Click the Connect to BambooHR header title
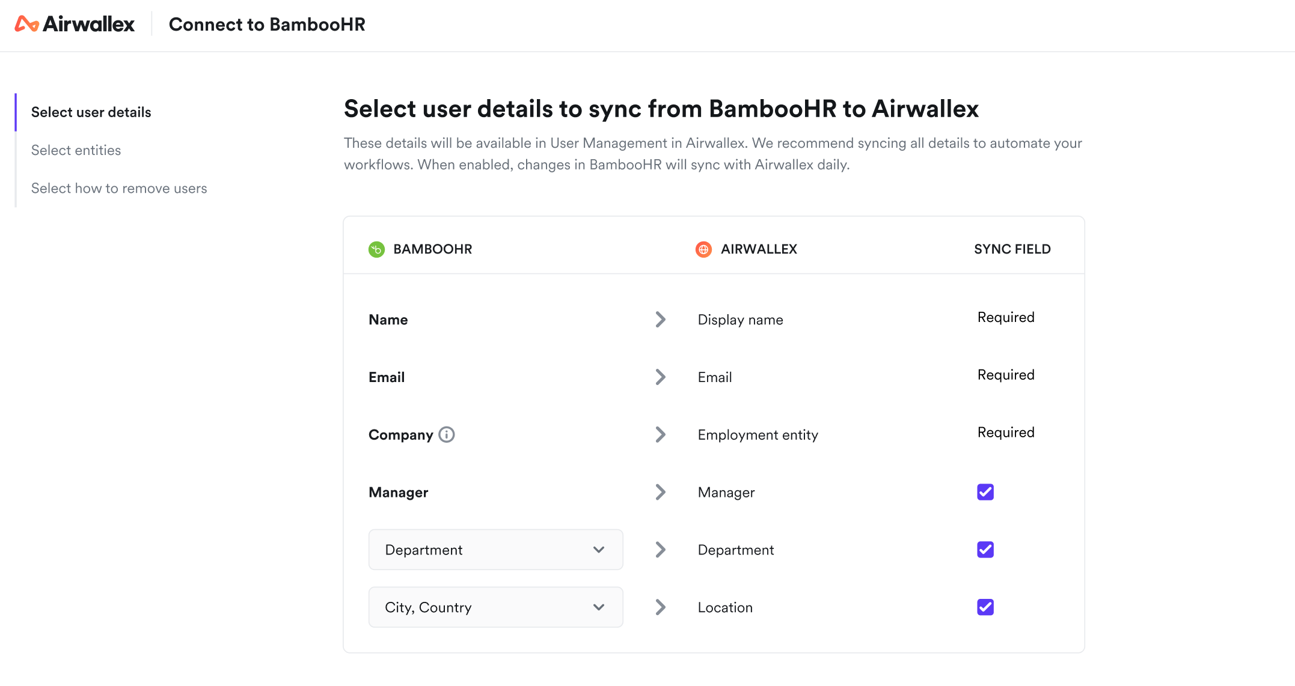The height and width of the screenshot is (686, 1295). click(267, 25)
